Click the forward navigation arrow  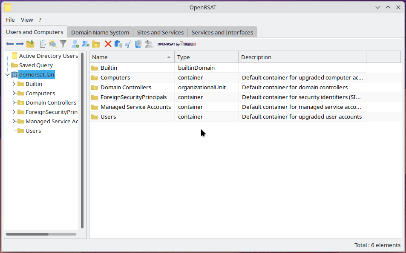(x=19, y=43)
